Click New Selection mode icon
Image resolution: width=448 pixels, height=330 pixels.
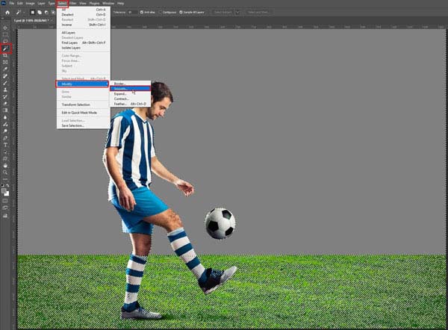click(33, 12)
